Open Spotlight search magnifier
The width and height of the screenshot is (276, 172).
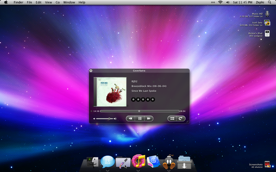[x=270, y=2]
